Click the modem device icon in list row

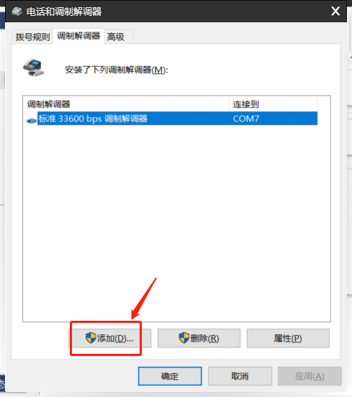click(32, 121)
